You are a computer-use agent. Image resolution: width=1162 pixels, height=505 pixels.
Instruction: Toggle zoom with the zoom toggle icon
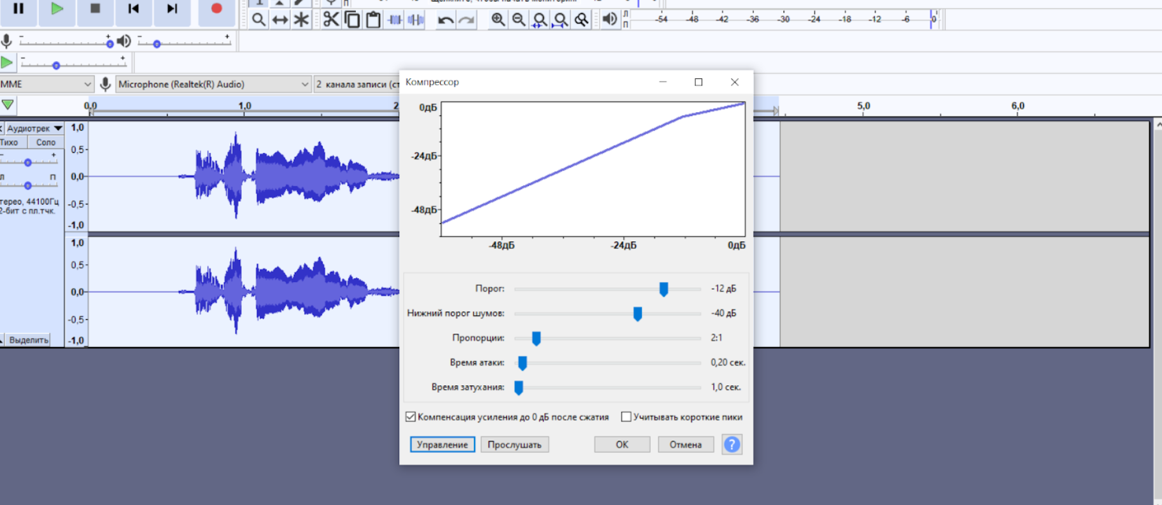[x=581, y=20]
